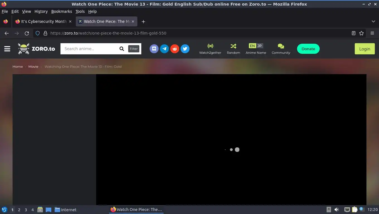The image size is (379, 214).
Task: Reload the current page
Action: click(x=27, y=33)
